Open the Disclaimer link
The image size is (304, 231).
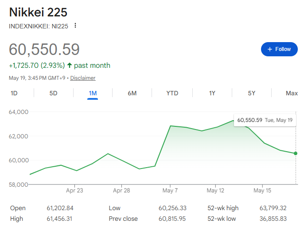point(83,78)
